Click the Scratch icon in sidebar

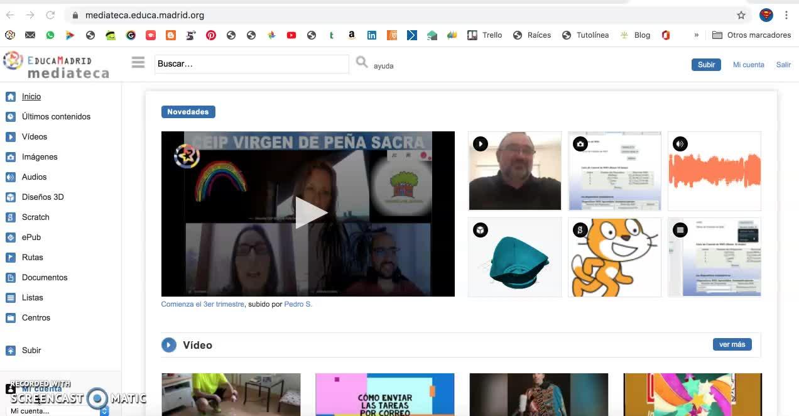coord(10,217)
